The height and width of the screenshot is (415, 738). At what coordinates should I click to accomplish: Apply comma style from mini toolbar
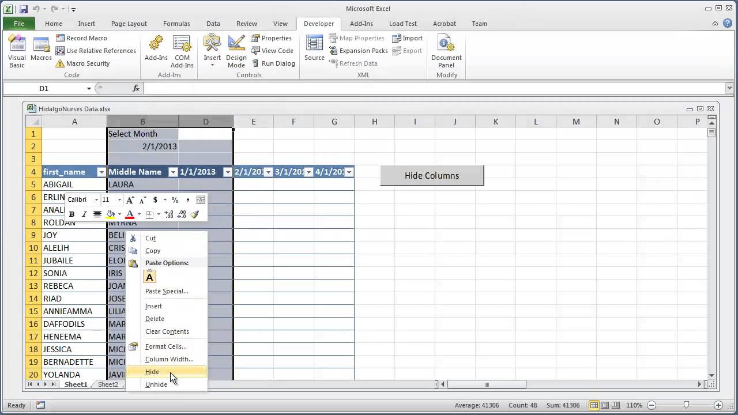(187, 200)
